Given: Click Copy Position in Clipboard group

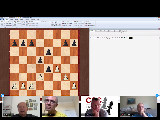Looking at the screenshot, I should click(x=8, y=25).
